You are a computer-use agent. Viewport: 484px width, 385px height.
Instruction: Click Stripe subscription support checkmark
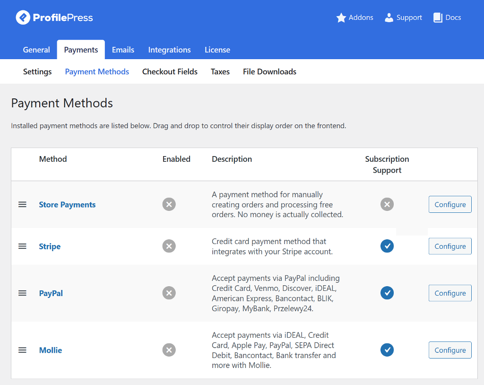[387, 246]
